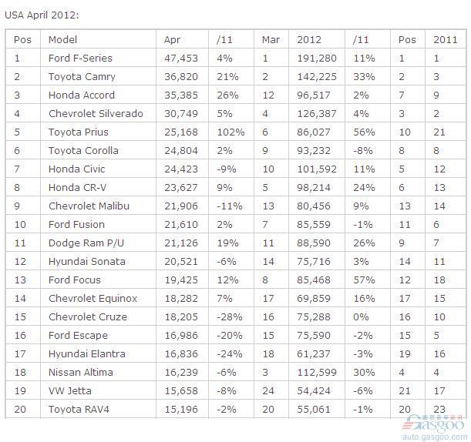The height and width of the screenshot is (442, 471).
Task: Select Chevrolet Silverado's 126,387 year-to-date figure
Action: click(317, 114)
